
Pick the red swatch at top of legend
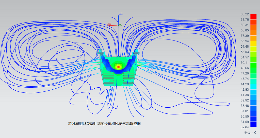[253, 17]
